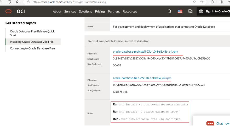
Task: Open the browser Extensions icon
Action: [x=212, y=2]
